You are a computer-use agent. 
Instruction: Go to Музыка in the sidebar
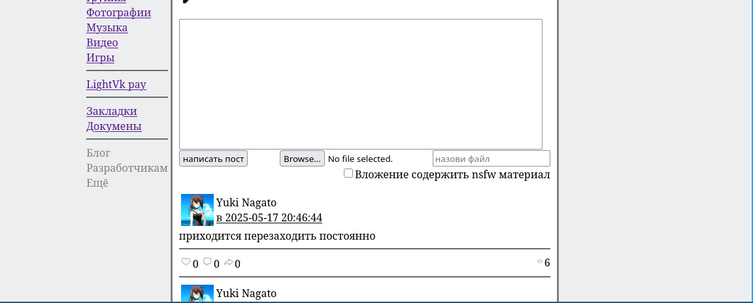click(x=107, y=27)
